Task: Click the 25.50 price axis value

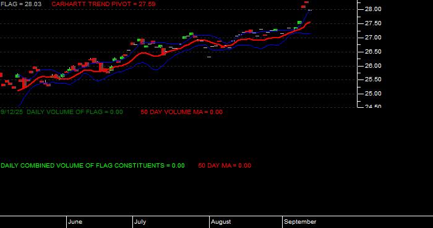Action: pyautogui.click(x=373, y=79)
